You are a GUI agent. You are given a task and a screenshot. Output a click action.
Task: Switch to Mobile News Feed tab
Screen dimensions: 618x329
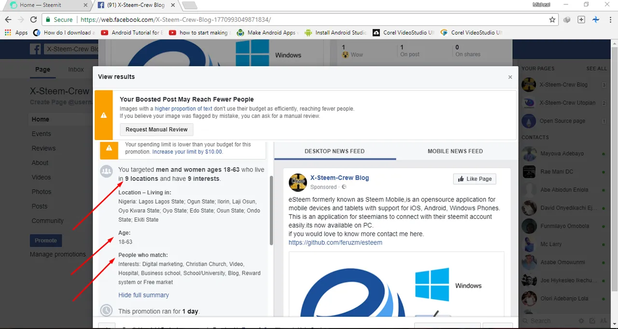(x=455, y=151)
